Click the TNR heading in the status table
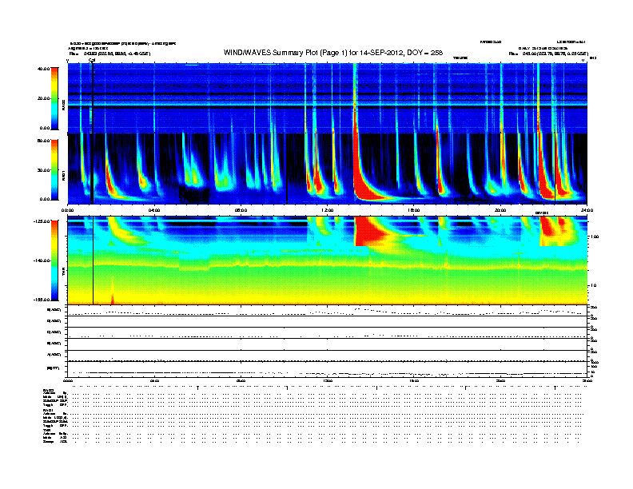Screen dimensions: 633x489 tap(46, 431)
